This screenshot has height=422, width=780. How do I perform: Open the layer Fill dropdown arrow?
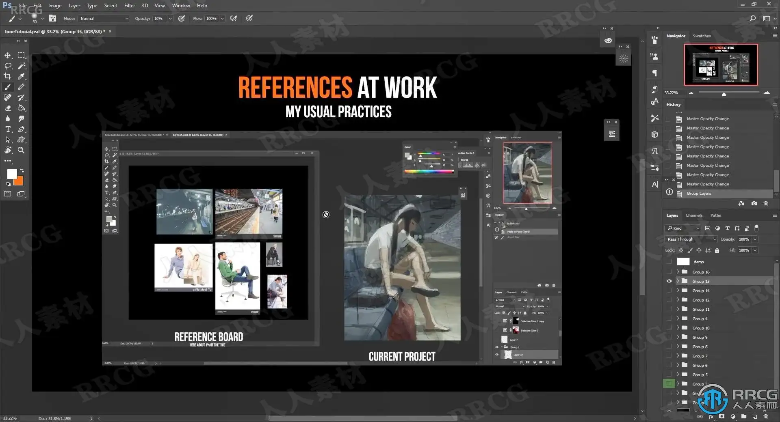click(755, 250)
